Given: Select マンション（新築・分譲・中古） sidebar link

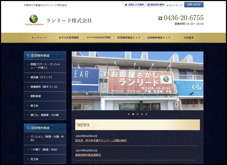Looking at the screenshot, I should [45, 138].
